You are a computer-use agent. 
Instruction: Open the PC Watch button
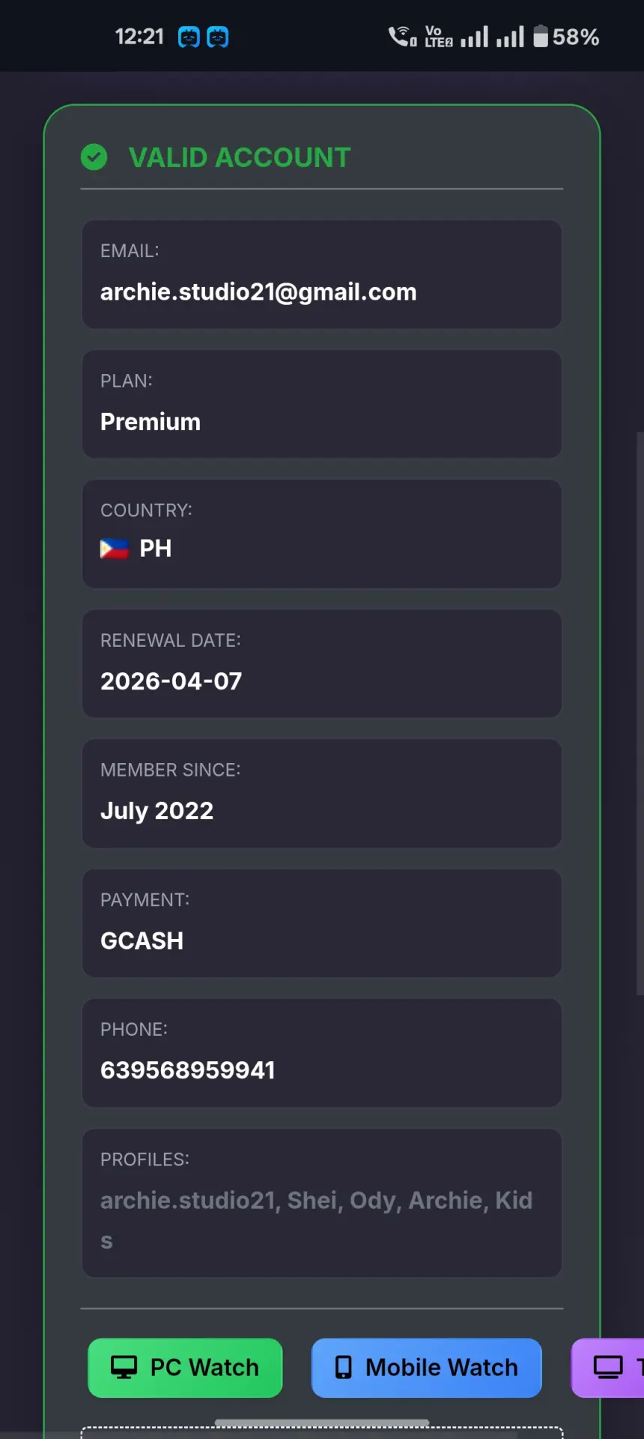185,1368
